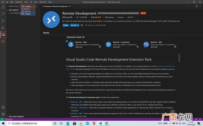Image resolution: width=203 pixels, height=126 pixels.
Task: Click the Windows taskbar search box
Action: click(x=29, y=123)
